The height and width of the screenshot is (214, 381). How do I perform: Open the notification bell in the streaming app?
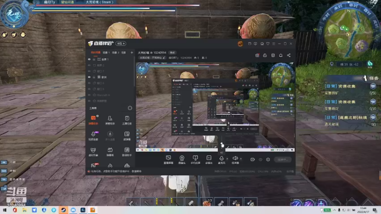pyautogui.click(x=281, y=55)
